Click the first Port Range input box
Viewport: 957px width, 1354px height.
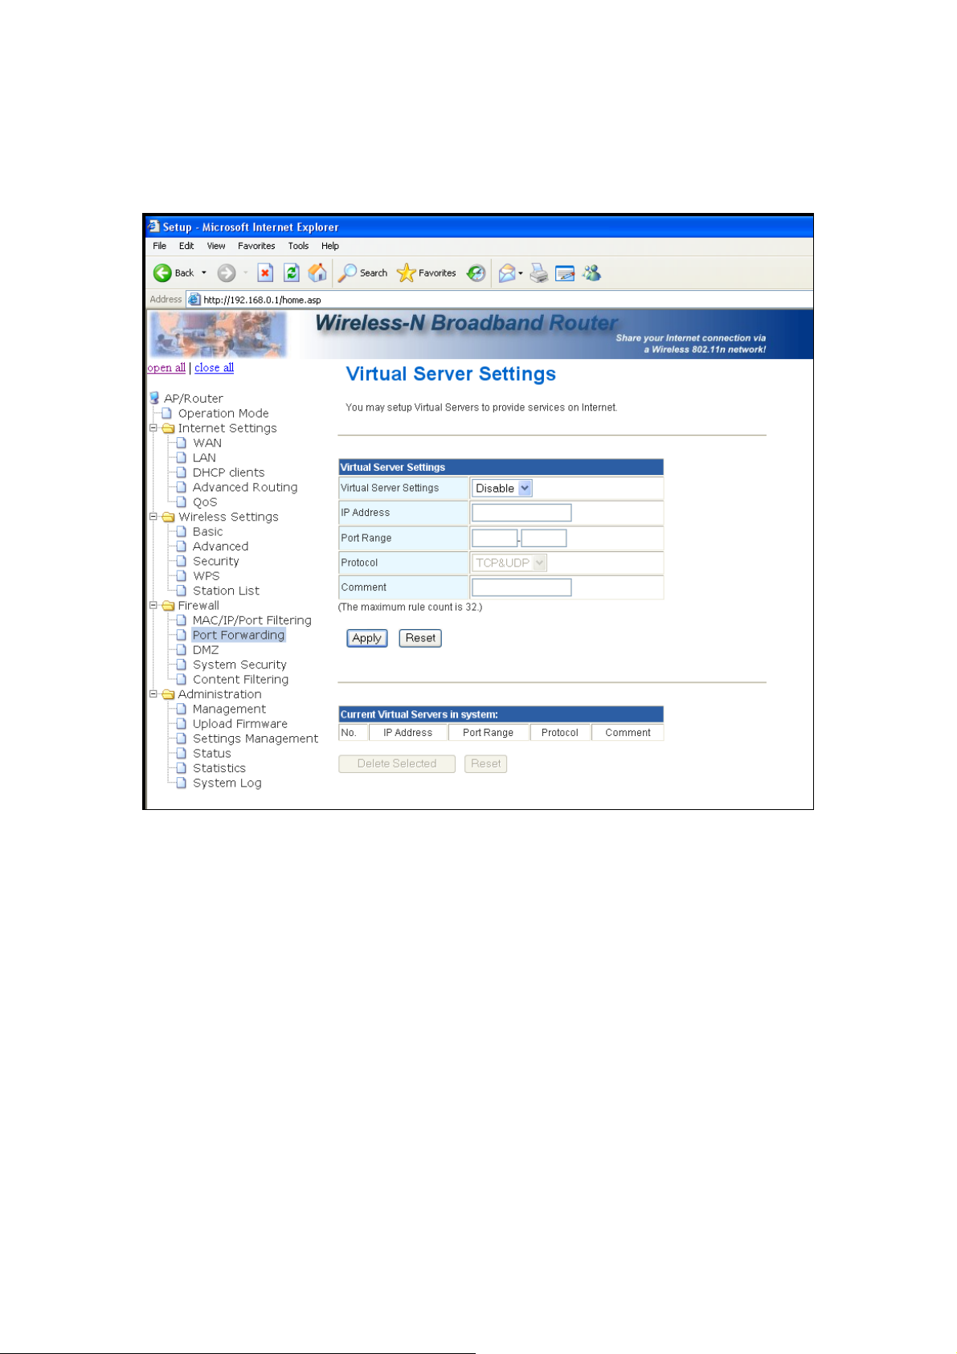[x=494, y=538]
